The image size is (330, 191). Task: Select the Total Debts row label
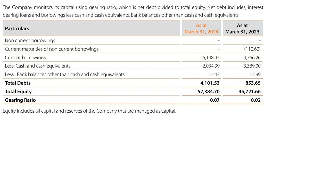tap(18, 83)
